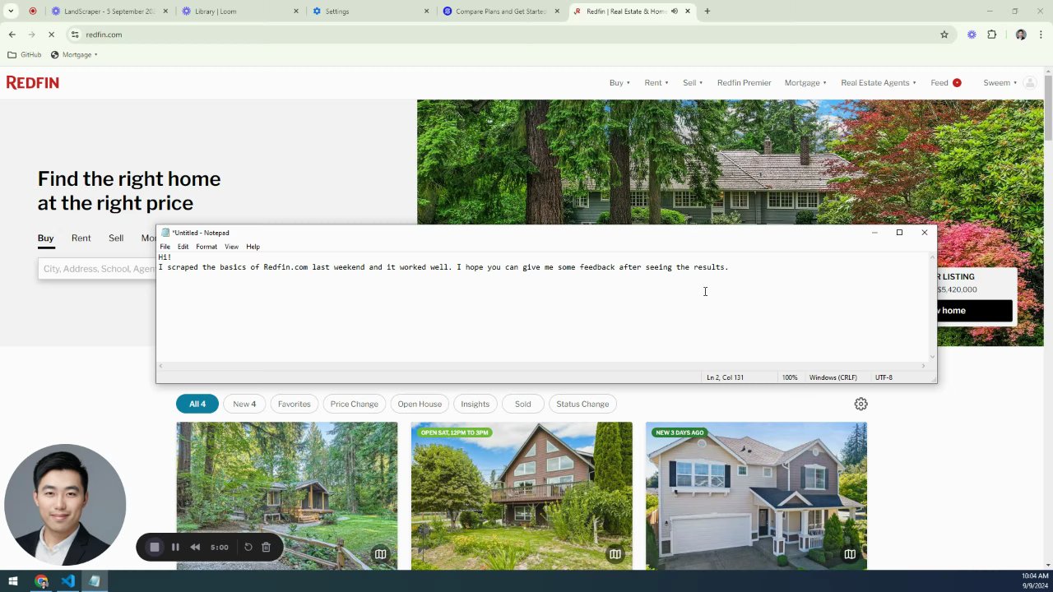Select the Rent search tab
This screenshot has height=592, width=1053.
[x=81, y=238]
